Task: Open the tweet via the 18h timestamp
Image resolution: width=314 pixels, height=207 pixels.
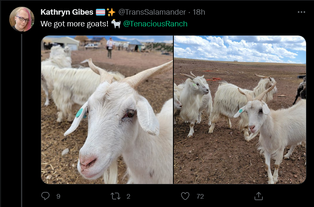Action: 199,12
